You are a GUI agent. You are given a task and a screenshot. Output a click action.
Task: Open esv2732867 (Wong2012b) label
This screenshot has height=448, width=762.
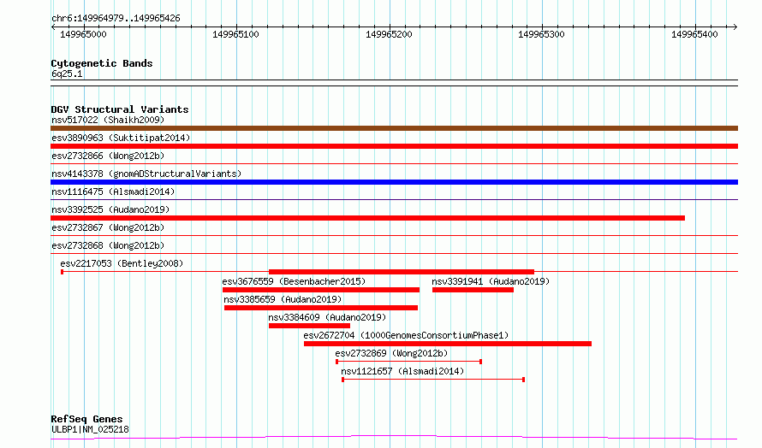point(108,227)
